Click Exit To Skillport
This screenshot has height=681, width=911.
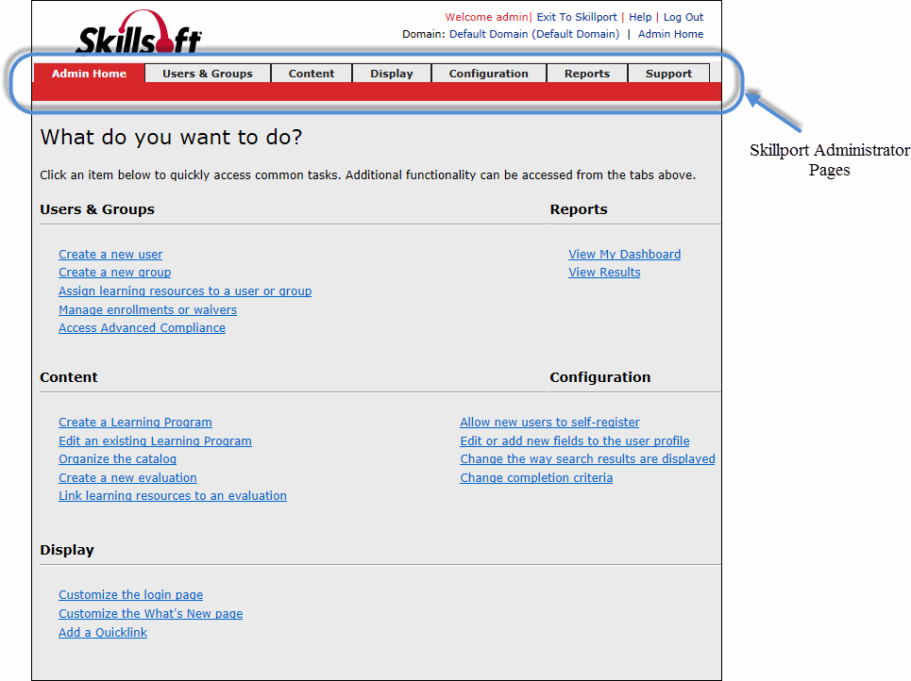coord(575,17)
